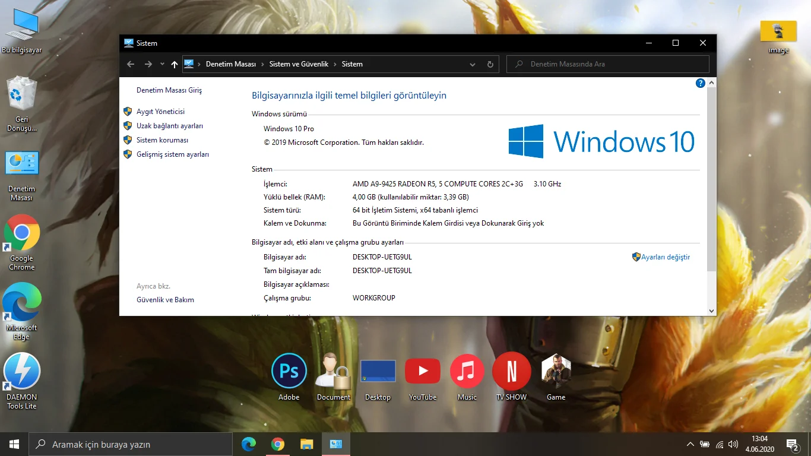Open the volume tray icon

(733, 444)
